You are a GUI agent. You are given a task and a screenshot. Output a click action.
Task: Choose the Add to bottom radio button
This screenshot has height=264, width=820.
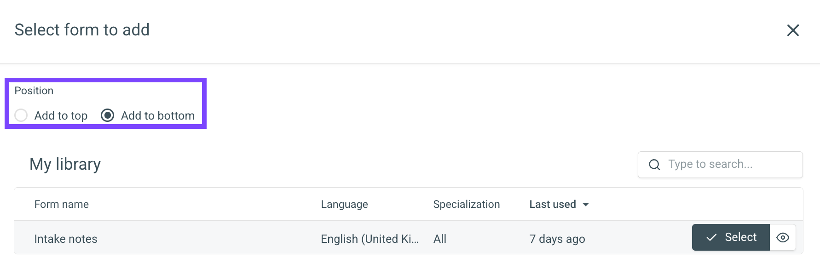click(107, 115)
